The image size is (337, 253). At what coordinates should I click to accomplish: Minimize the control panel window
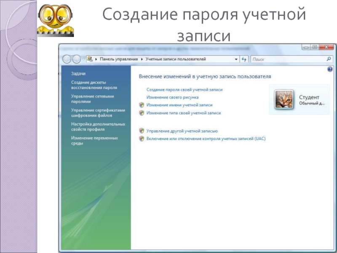coord(306,47)
